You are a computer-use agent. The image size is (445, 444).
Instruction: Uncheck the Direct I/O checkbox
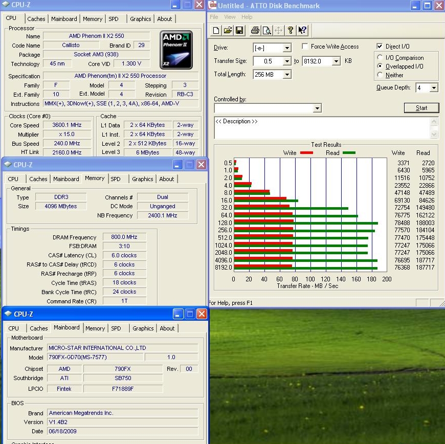pos(380,46)
